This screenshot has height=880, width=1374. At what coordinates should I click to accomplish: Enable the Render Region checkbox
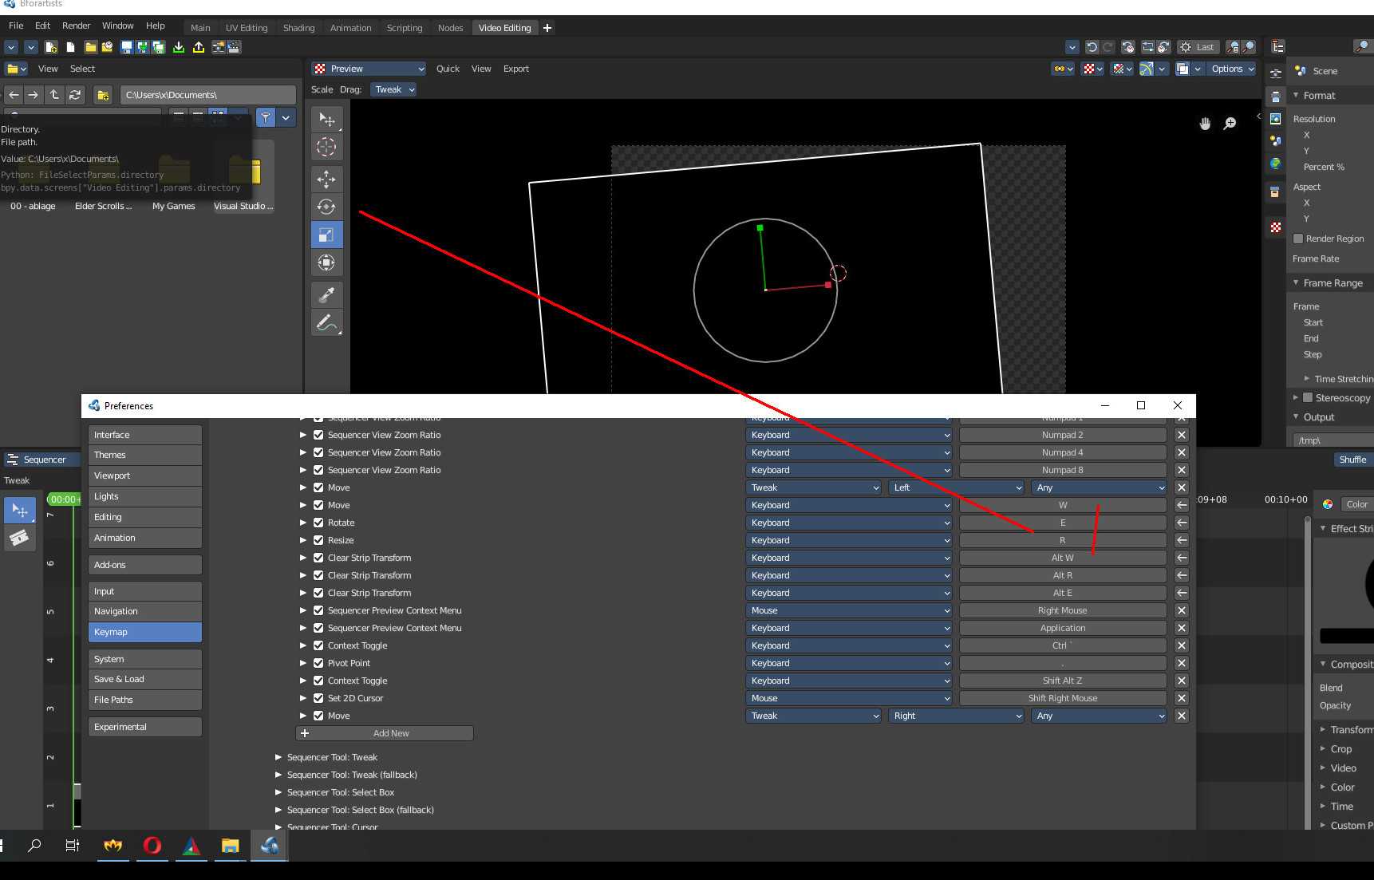pyautogui.click(x=1300, y=238)
